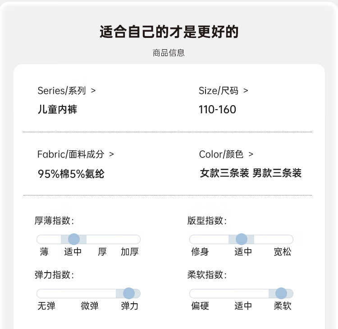Image resolution: width=338 pixels, height=329 pixels.
Task: Choose the 偏硬 softness label
Action: [200, 306]
